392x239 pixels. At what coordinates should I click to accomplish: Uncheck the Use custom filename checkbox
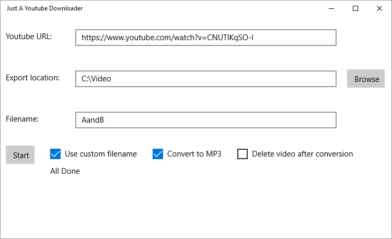coord(55,154)
